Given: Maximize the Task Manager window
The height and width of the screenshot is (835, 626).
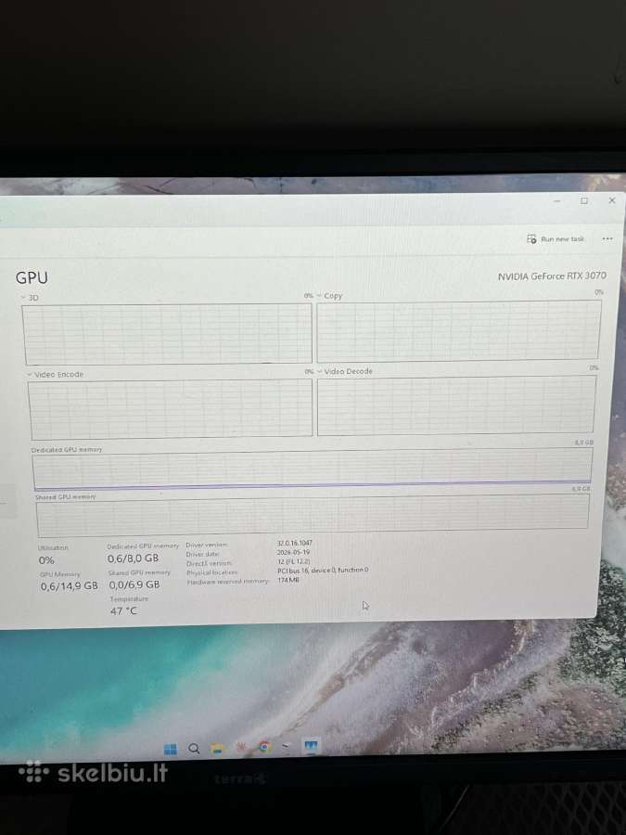Looking at the screenshot, I should tap(584, 200).
